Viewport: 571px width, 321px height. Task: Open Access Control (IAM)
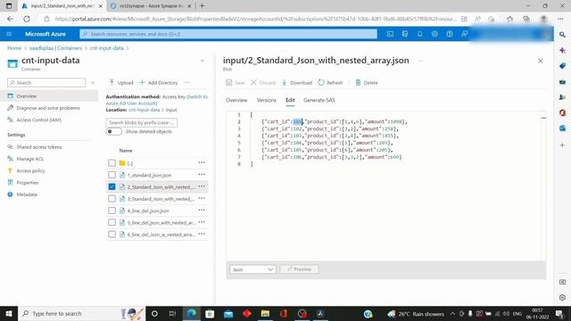38,119
